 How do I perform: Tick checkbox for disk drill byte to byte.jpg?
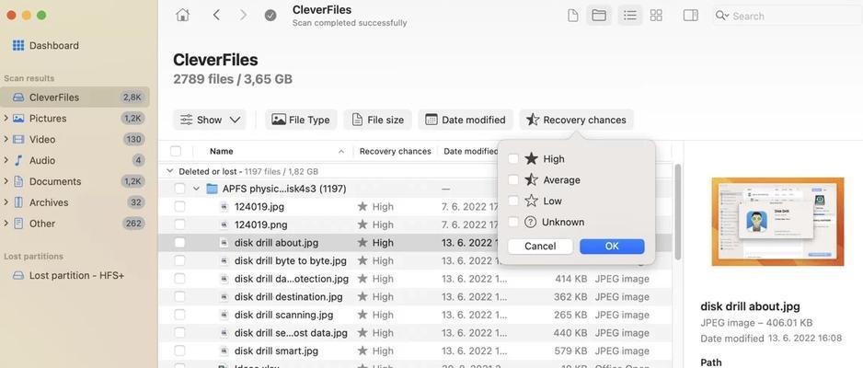point(180,260)
